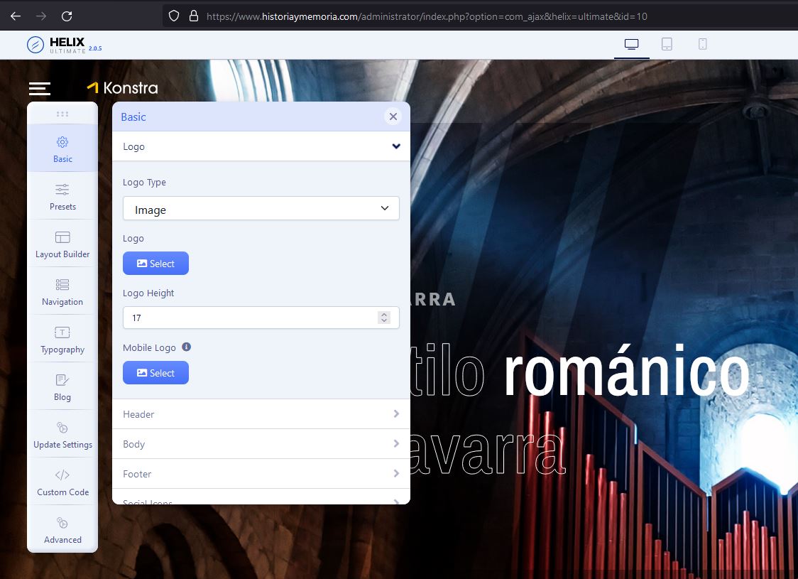
Task: Open the Presets panel in the sidebar
Action: click(x=62, y=195)
